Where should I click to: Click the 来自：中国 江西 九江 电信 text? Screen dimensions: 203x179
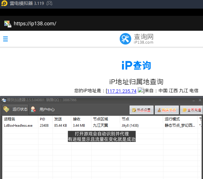171,91
